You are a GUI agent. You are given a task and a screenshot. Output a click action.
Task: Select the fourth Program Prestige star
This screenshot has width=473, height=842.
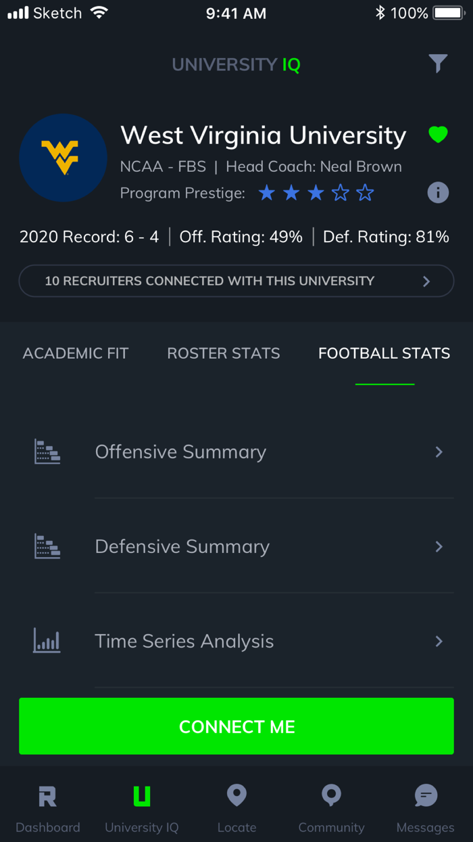(341, 192)
